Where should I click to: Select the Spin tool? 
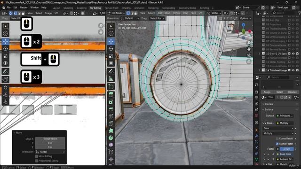pyautogui.click(x=111, y=138)
